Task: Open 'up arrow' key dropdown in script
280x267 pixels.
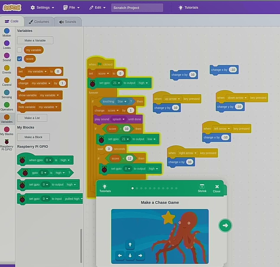Action: pyautogui.click(x=172, y=99)
